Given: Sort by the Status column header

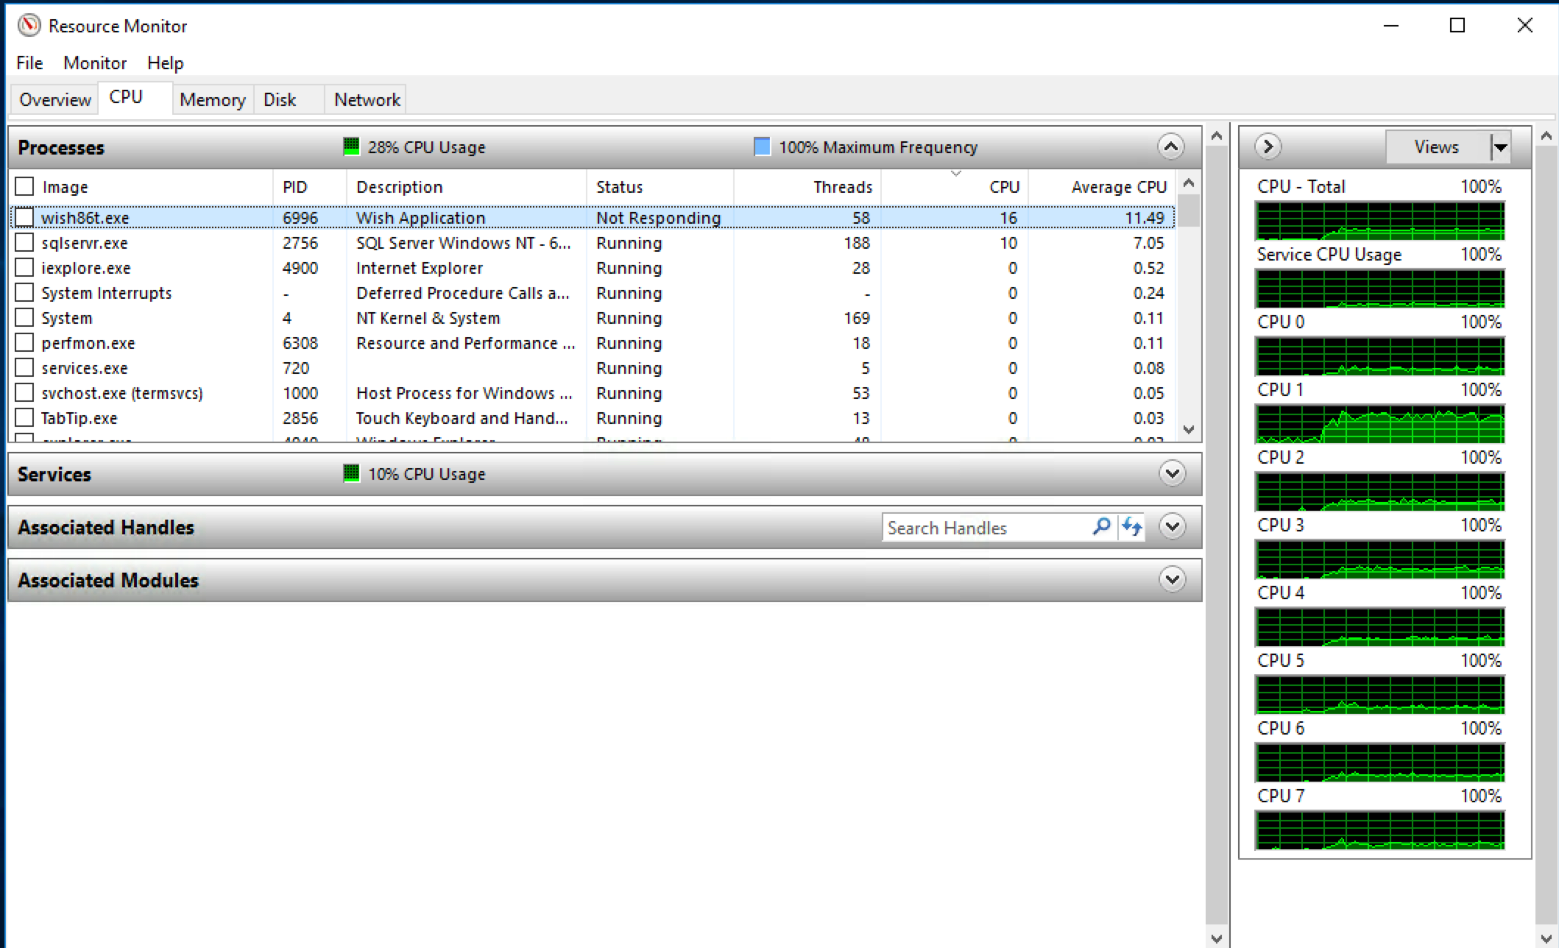Looking at the screenshot, I should point(660,186).
